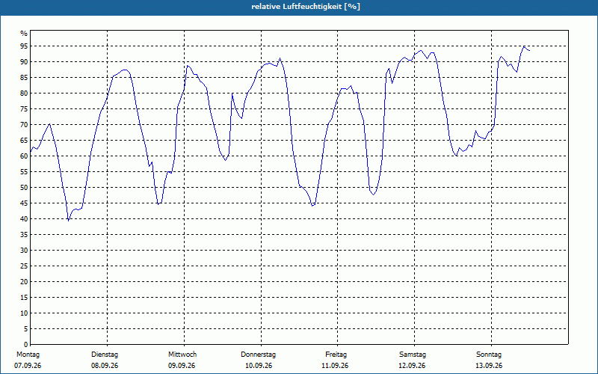The height and width of the screenshot is (374, 598).
Task: Click the y-axis value '90'
Action: [24, 62]
